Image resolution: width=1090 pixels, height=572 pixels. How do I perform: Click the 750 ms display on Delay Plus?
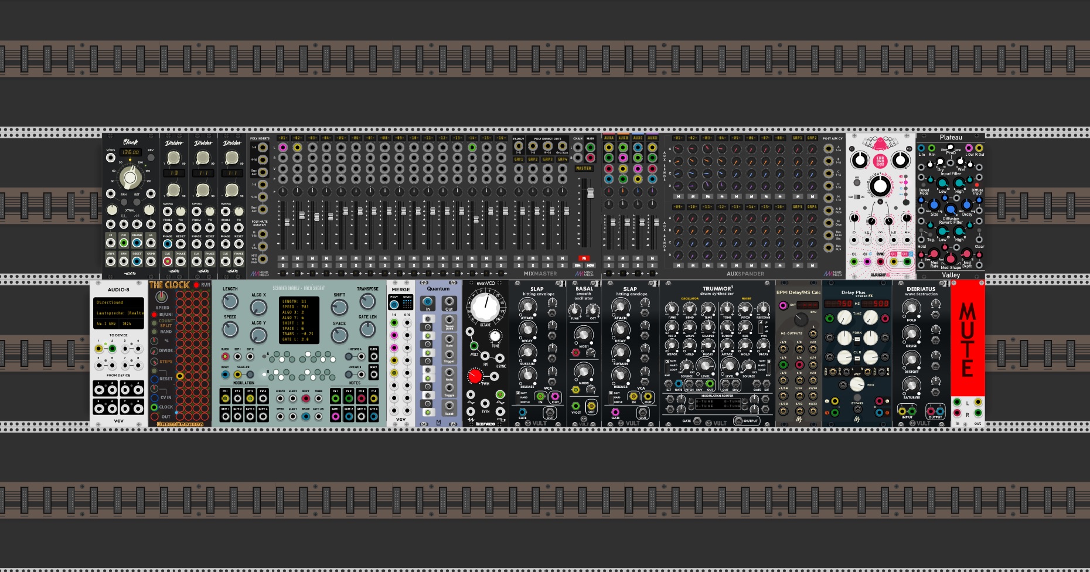coord(839,304)
